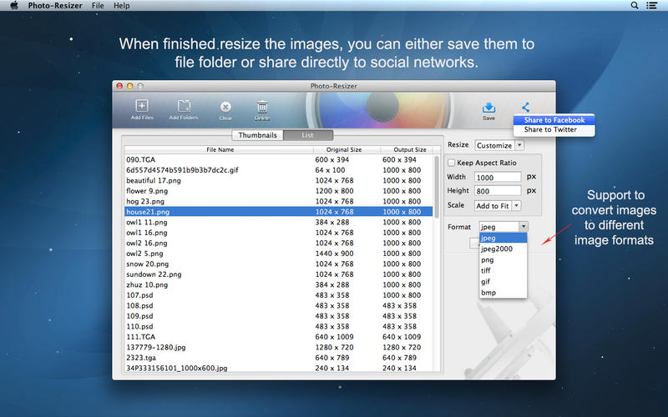668x417 pixels.
Task: Open the Apple menu icon
Action: (14, 6)
